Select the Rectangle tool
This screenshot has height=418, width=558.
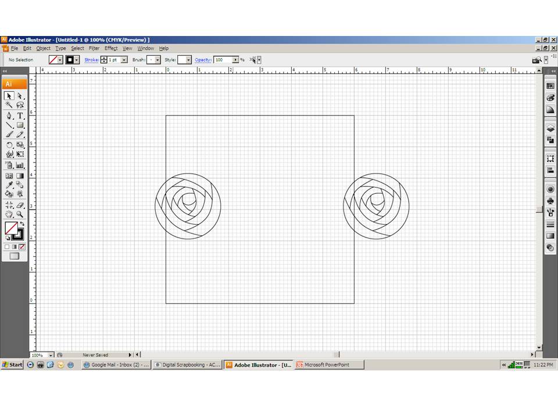pyautogui.click(x=19, y=125)
